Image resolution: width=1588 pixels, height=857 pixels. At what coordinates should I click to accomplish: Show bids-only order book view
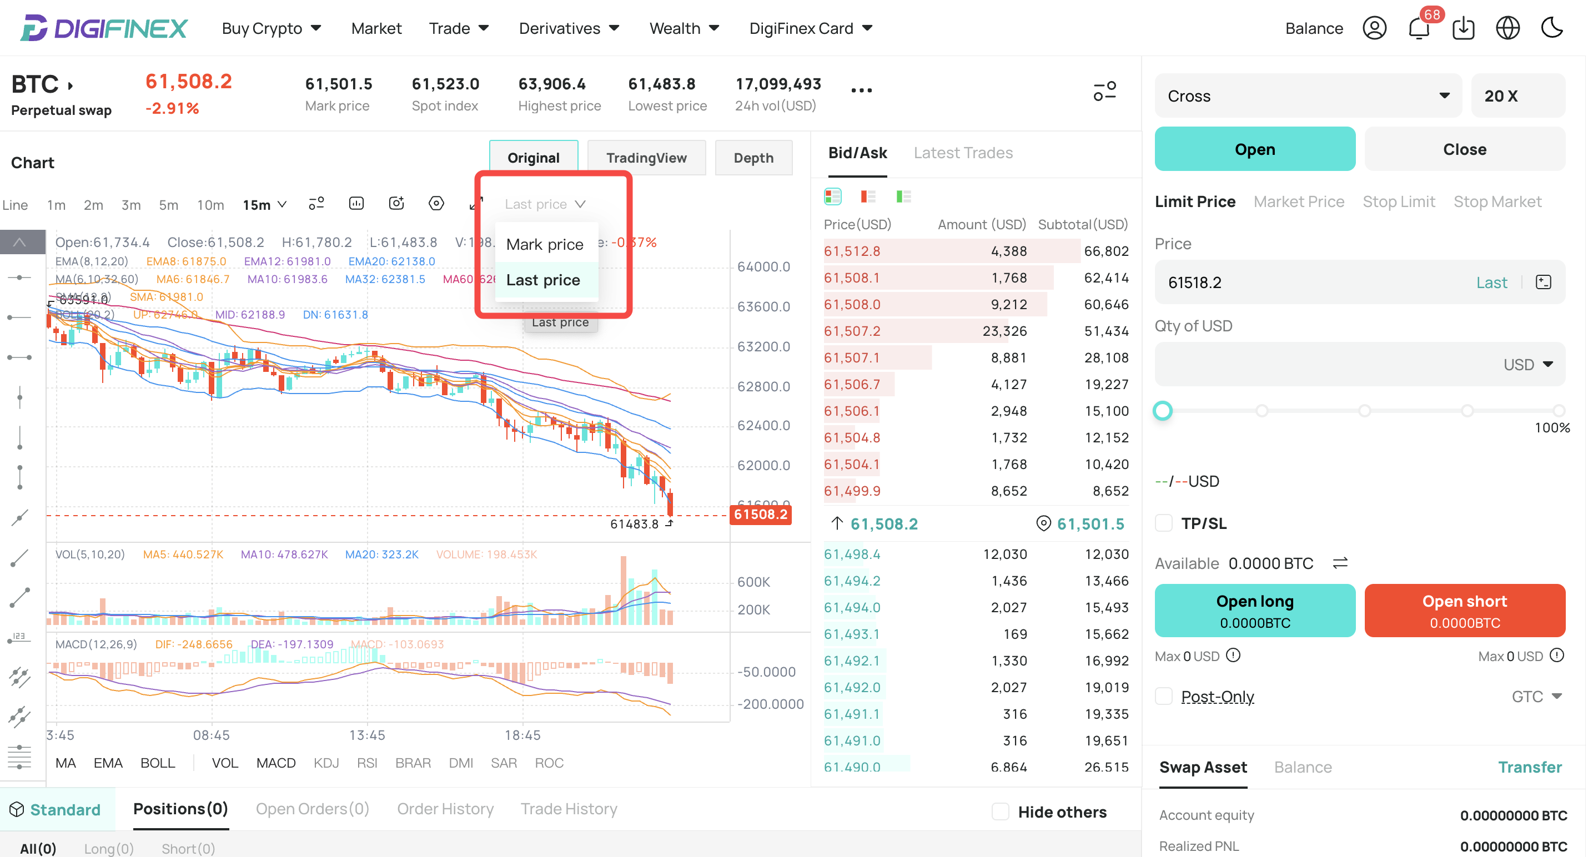pos(904,196)
